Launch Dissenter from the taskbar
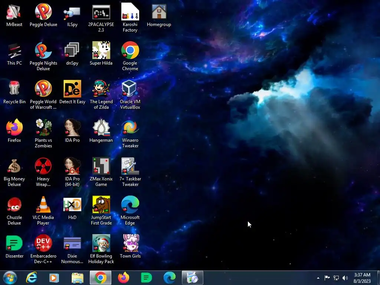This screenshot has width=380, height=285. [x=146, y=278]
